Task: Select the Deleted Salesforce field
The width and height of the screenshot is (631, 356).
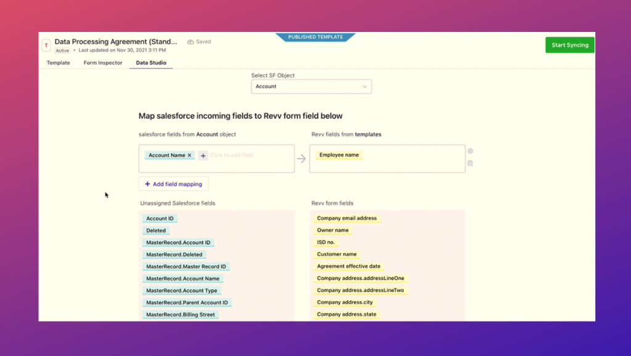Action: (156, 231)
